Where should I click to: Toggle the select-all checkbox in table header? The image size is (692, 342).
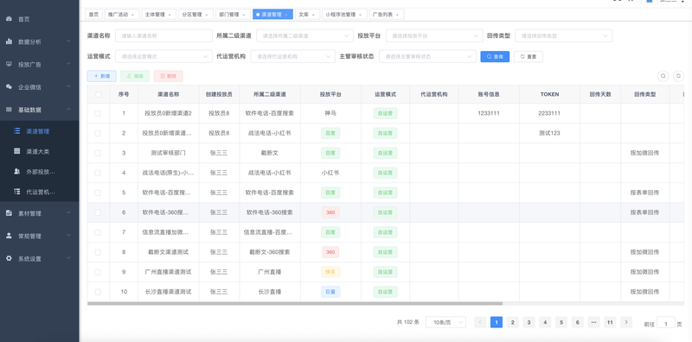(x=98, y=94)
